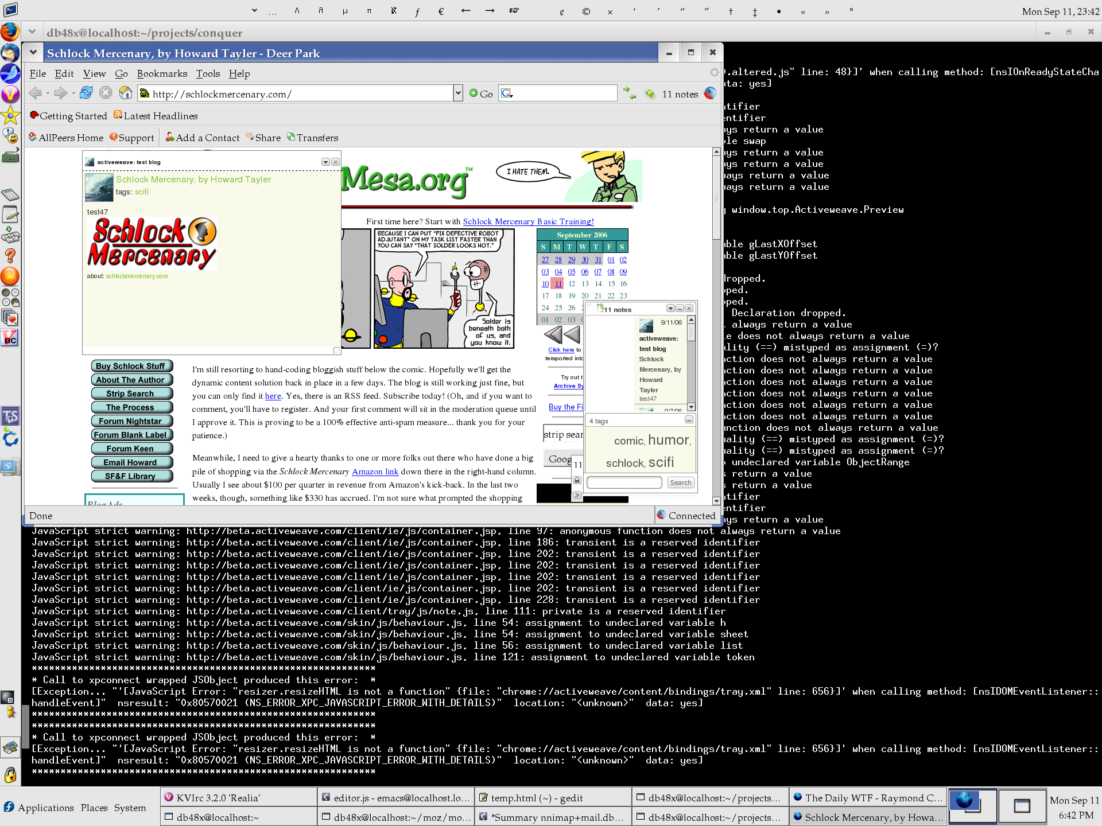Open the Home page icon
The height and width of the screenshot is (826, 1102).
[126, 93]
